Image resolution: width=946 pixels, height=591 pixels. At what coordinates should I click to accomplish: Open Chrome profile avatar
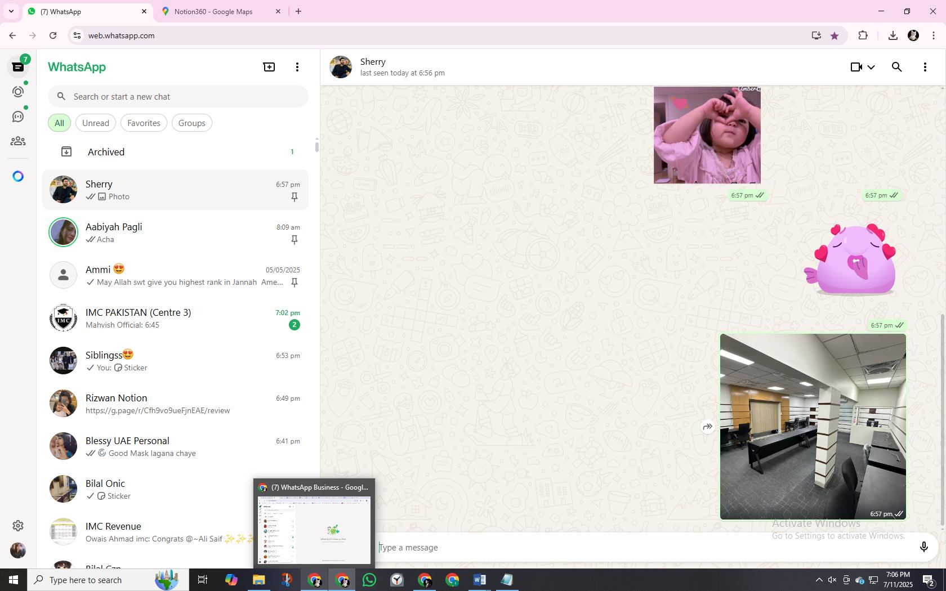(913, 35)
